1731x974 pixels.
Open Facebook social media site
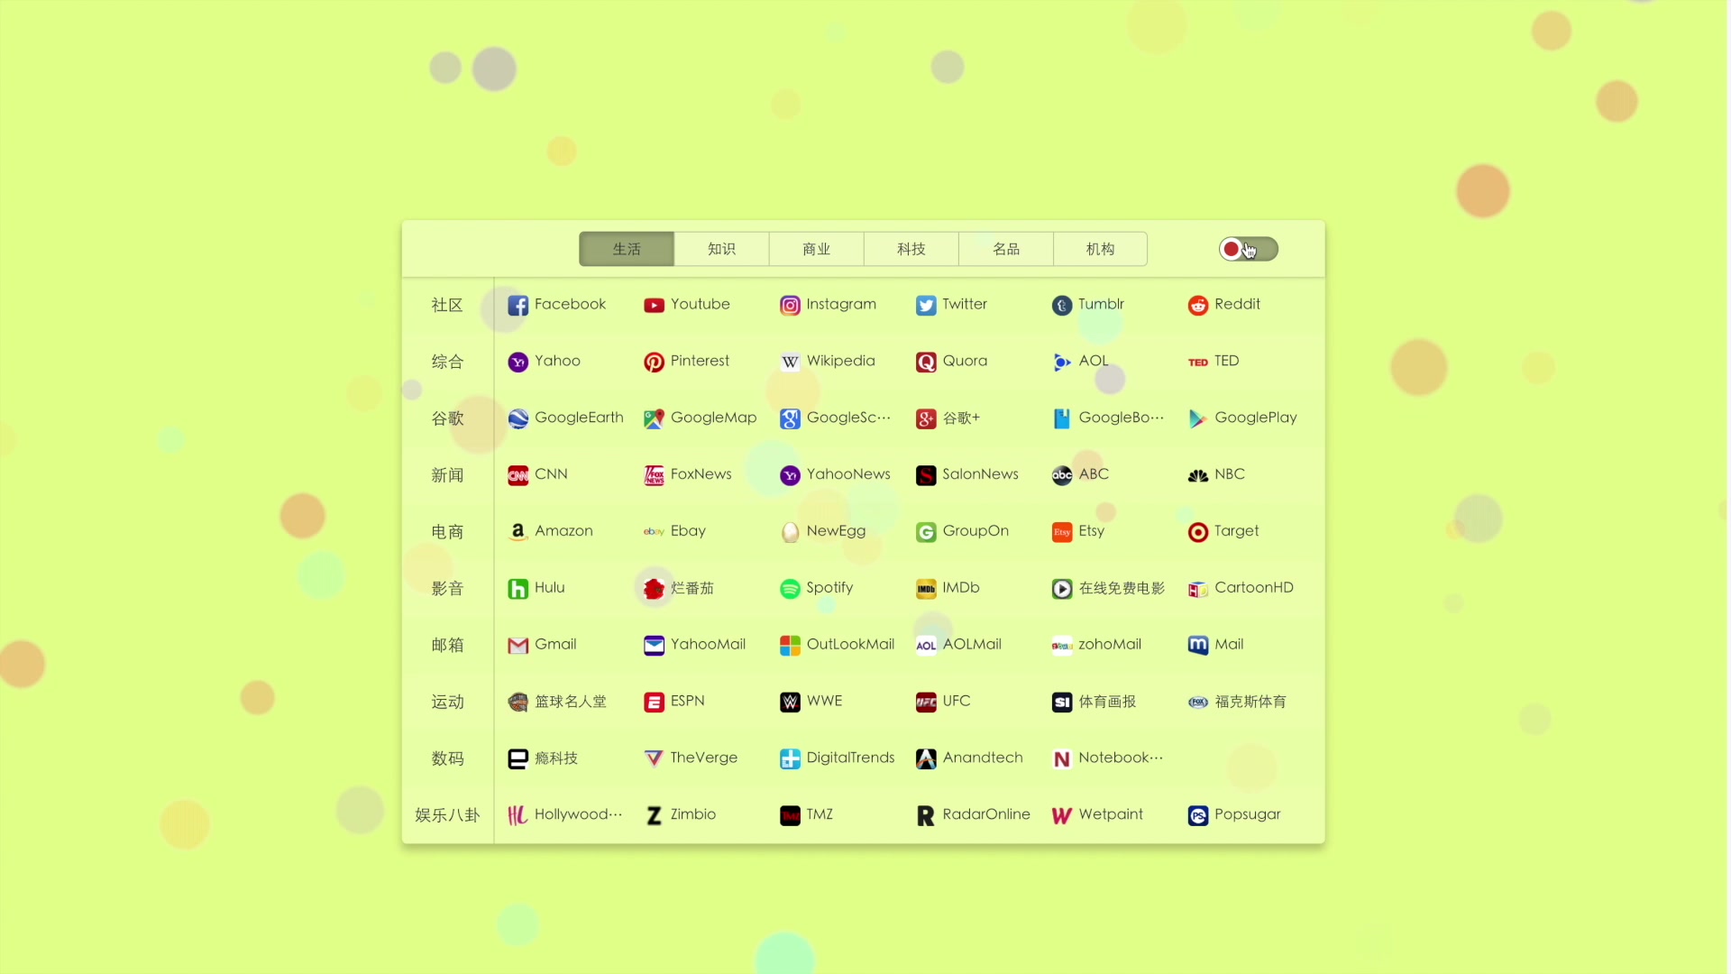pos(555,305)
